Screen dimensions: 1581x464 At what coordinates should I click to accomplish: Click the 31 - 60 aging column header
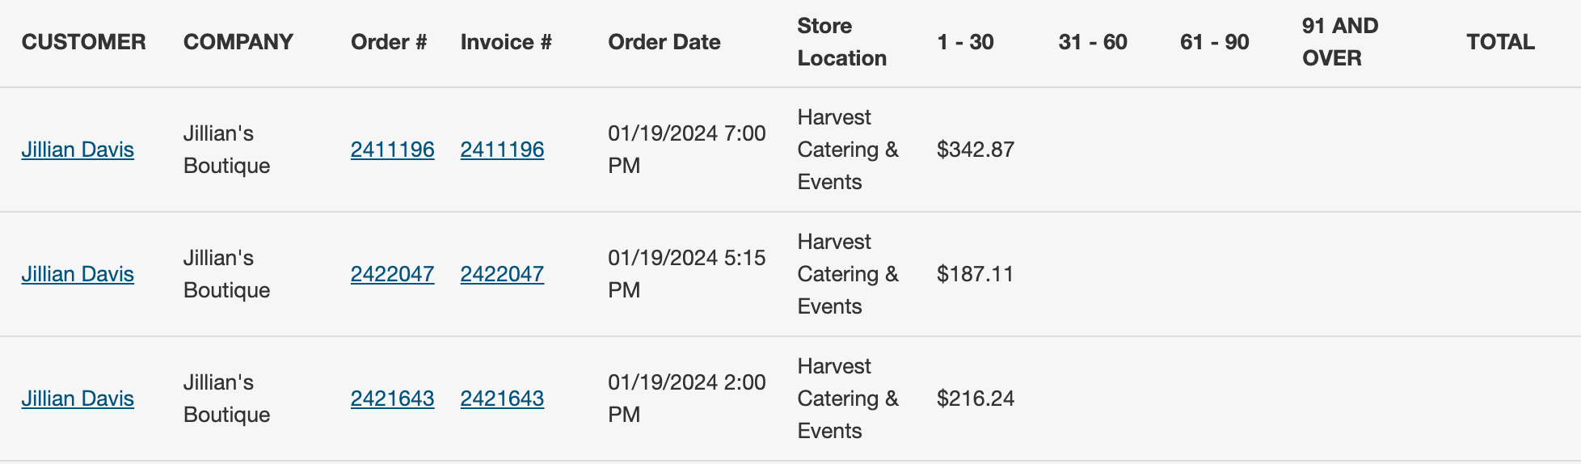click(1093, 42)
